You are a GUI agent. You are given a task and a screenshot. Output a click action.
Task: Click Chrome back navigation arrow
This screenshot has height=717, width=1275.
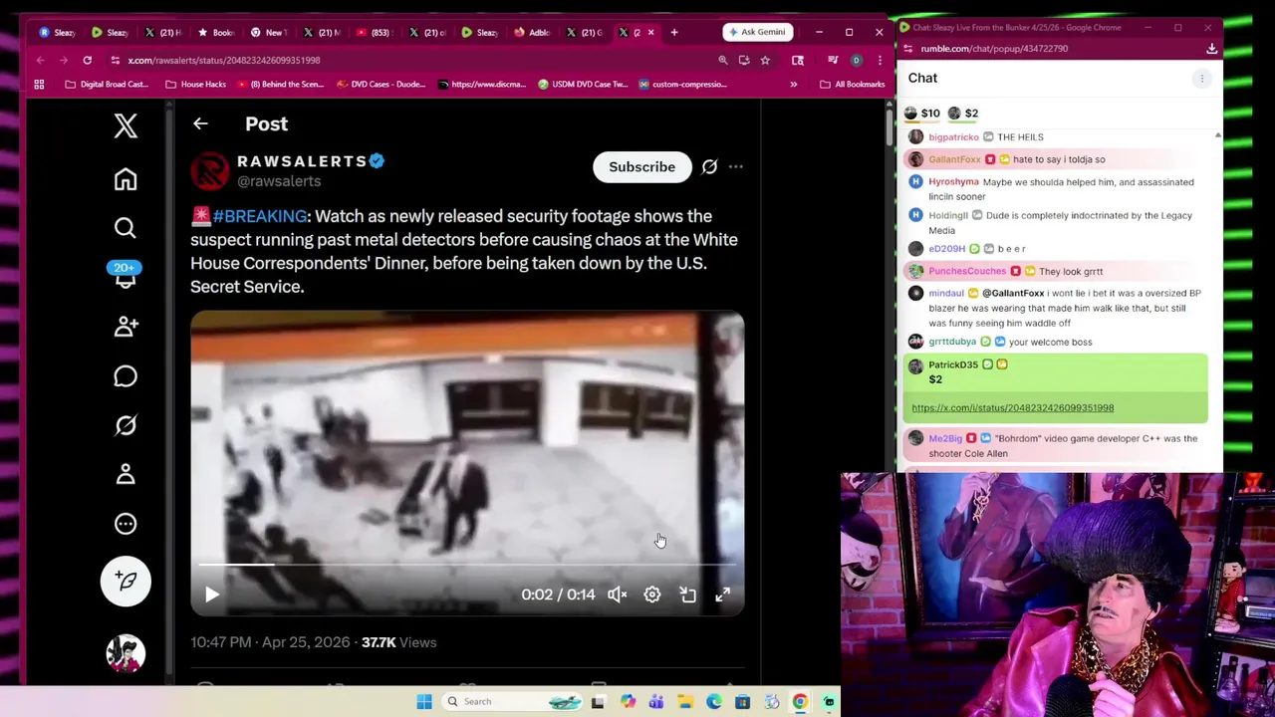click(41, 60)
